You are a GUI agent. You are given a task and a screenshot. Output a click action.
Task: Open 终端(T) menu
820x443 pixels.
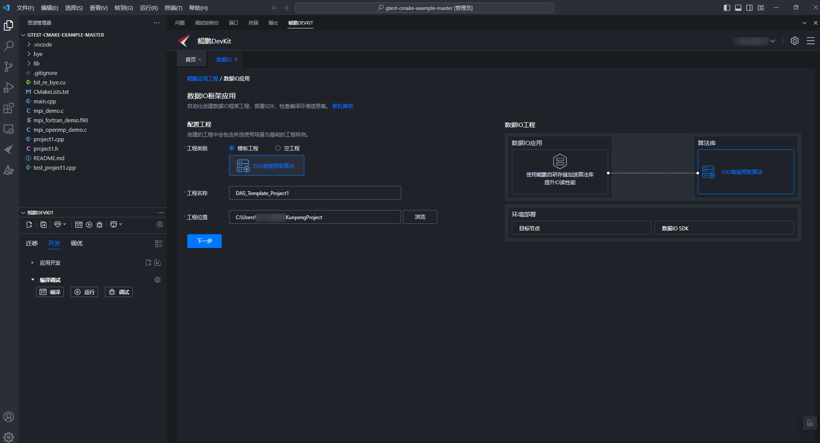173,8
